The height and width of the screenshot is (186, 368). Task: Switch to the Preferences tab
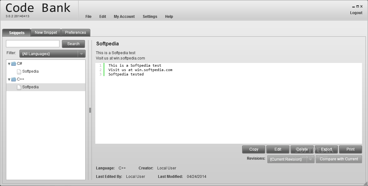point(75,33)
